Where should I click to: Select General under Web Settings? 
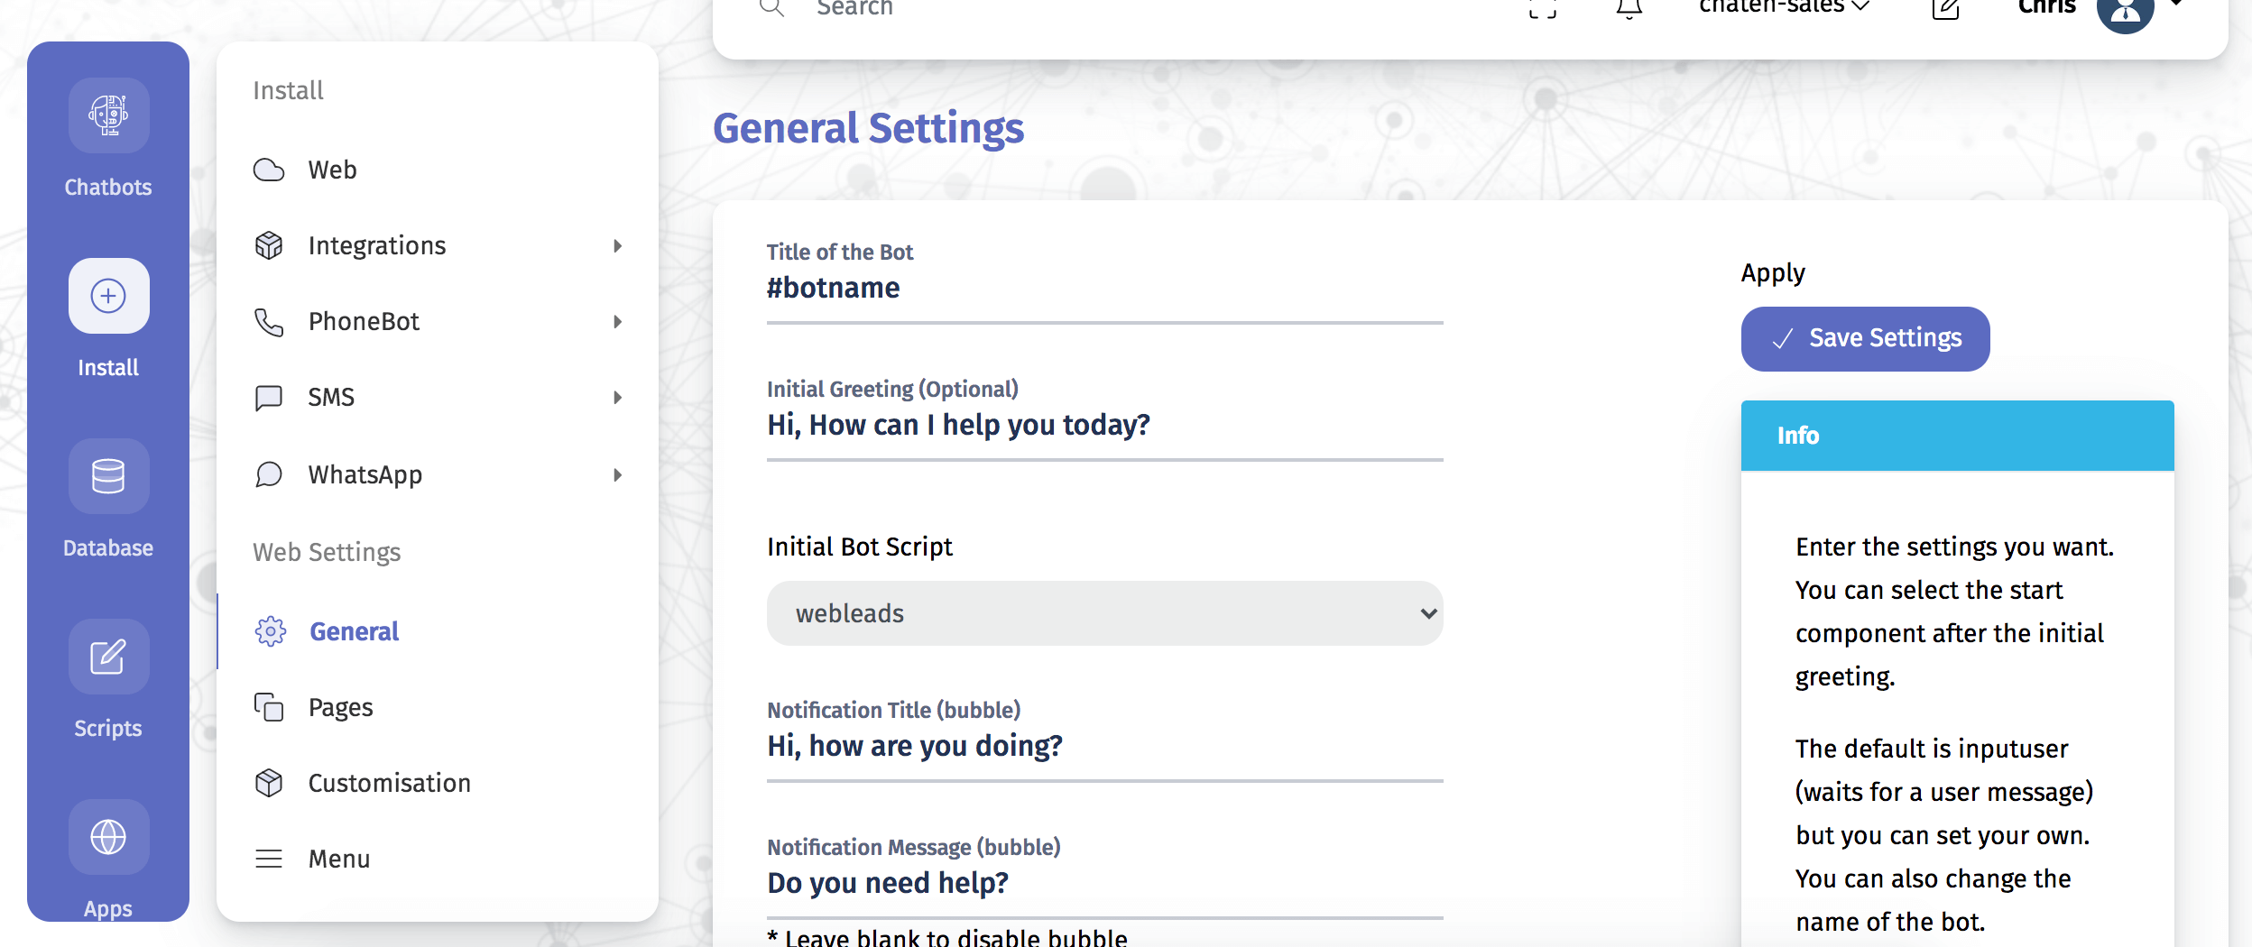tap(354, 631)
